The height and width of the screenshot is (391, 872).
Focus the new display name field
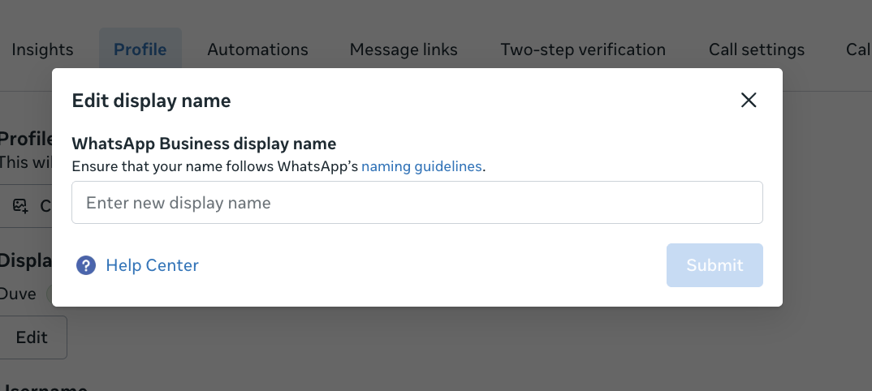pyautogui.click(x=417, y=203)
